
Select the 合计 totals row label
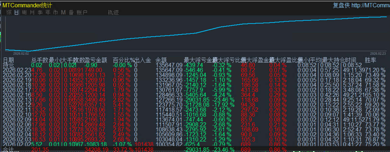coord(8,149)
